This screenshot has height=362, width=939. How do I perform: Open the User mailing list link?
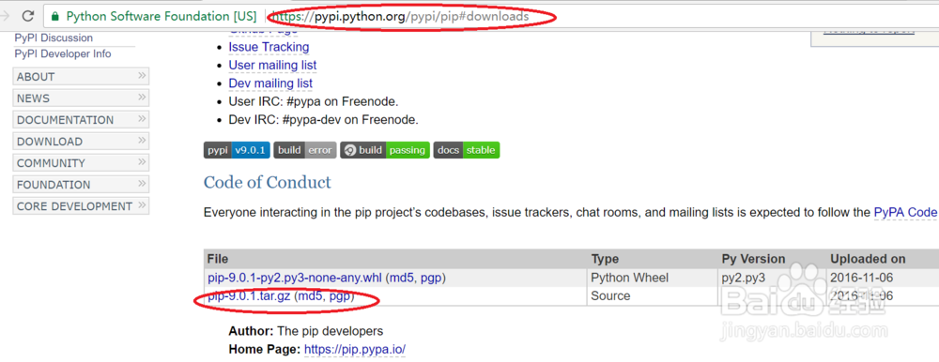(272, 65)
